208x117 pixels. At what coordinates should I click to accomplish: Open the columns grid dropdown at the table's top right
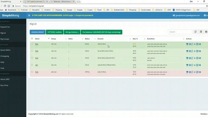pyautogui.click(x=206, y=32)
